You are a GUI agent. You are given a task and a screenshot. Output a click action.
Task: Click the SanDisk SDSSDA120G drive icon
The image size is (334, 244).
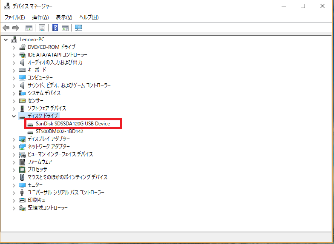pyautogui.click(x=30, y=124)
